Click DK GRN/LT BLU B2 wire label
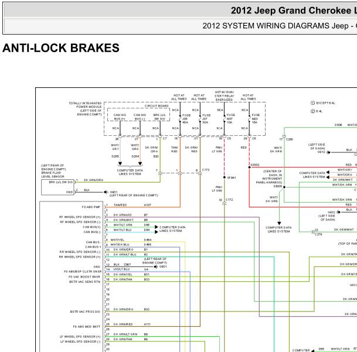Image resolution: width=357 pixels, height=352 pixels. click(131, 255)
